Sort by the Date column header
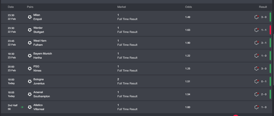This screenshot has height=116, width=274. tap(11, 7)
